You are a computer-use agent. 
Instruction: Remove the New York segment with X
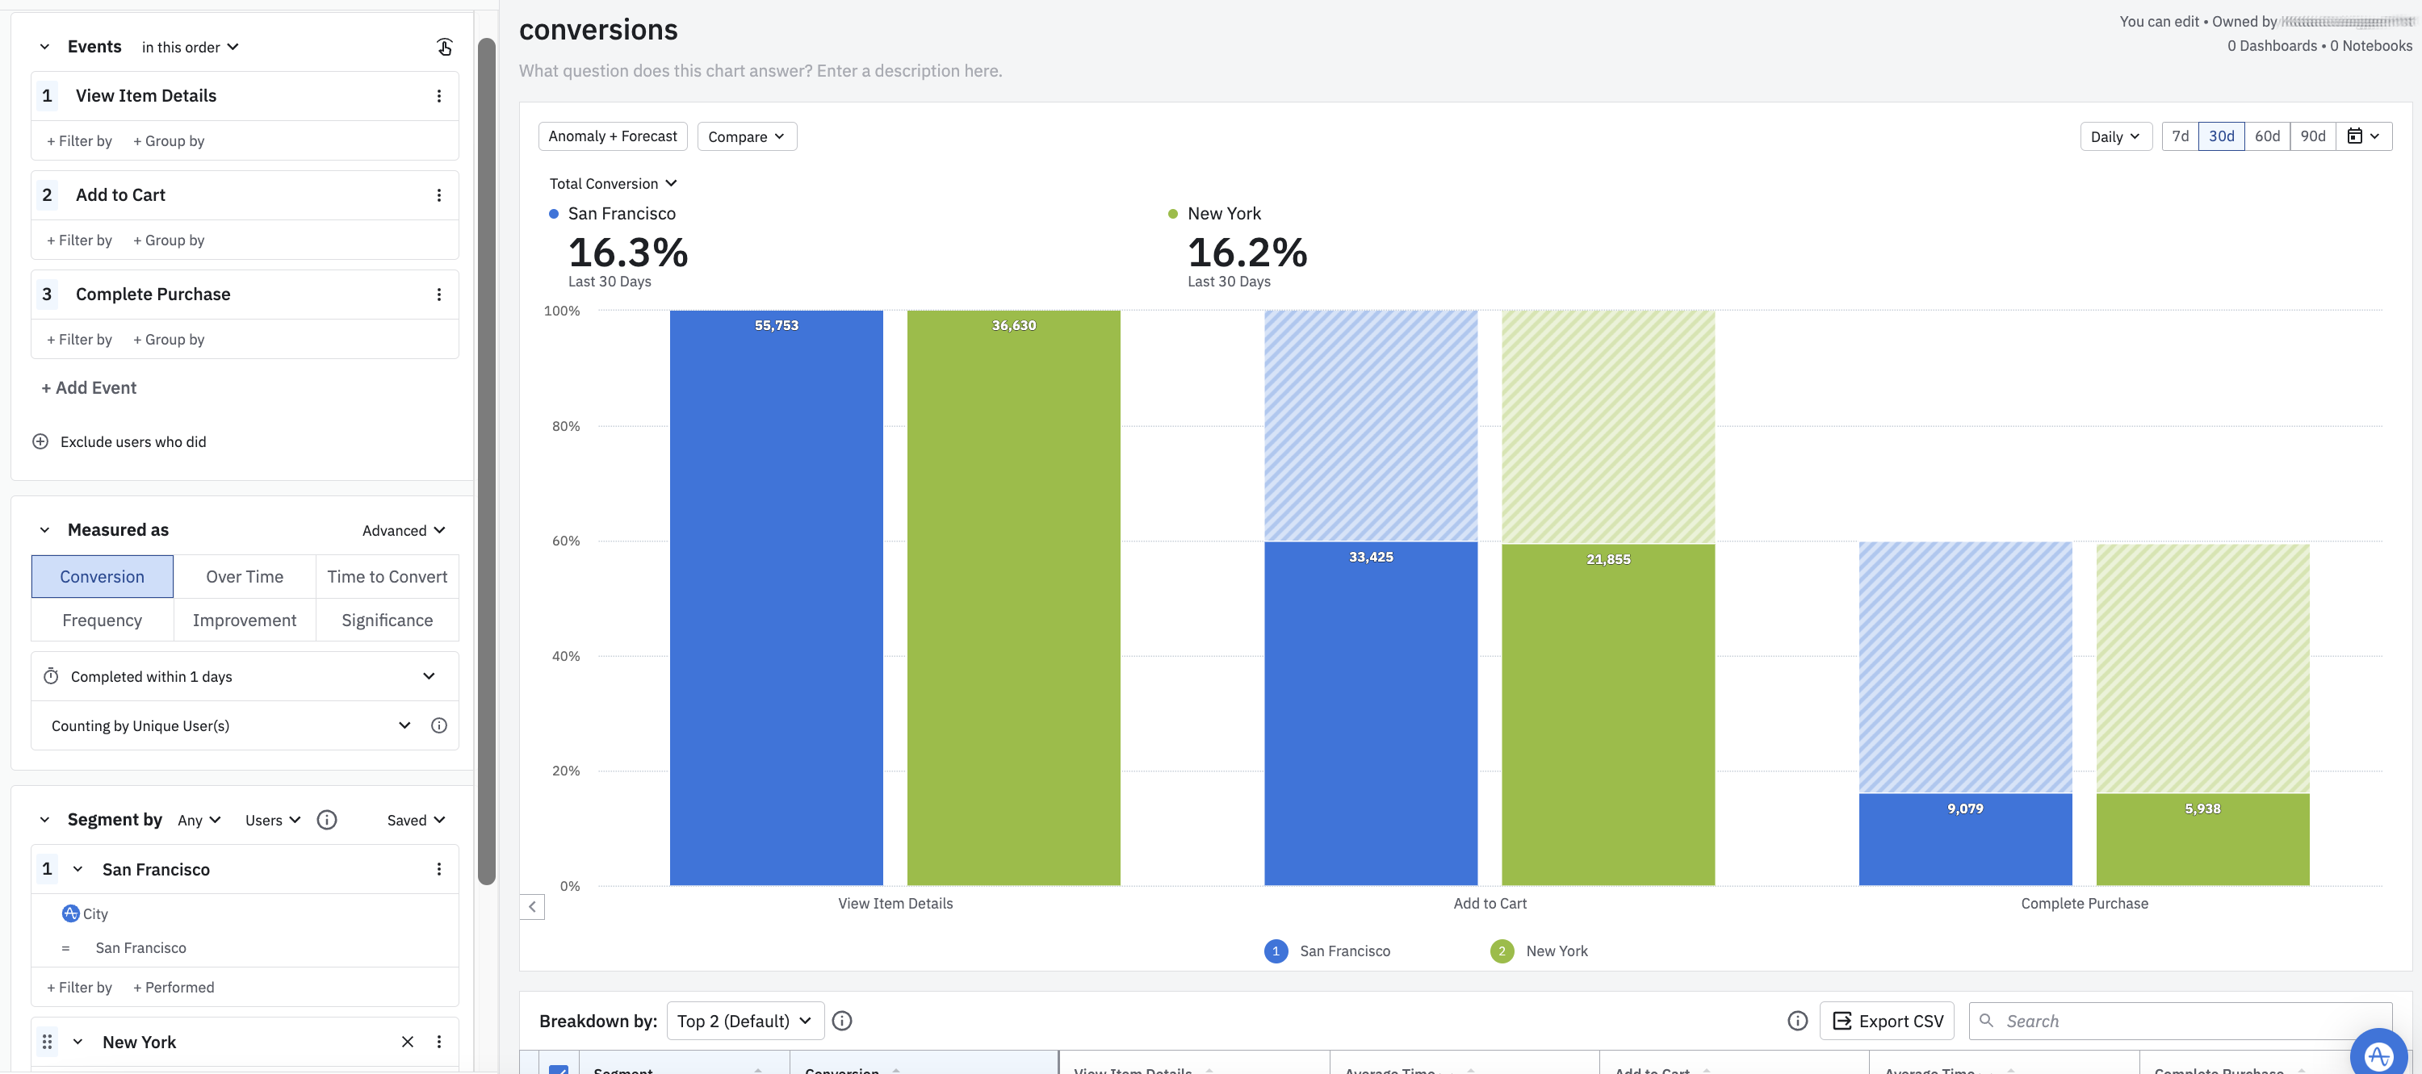click(x=407, y=1041)
